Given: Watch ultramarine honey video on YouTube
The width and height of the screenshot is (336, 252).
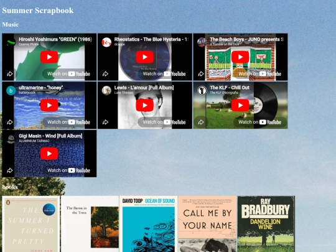Looking at the screenshot, I should coord(68,122).
